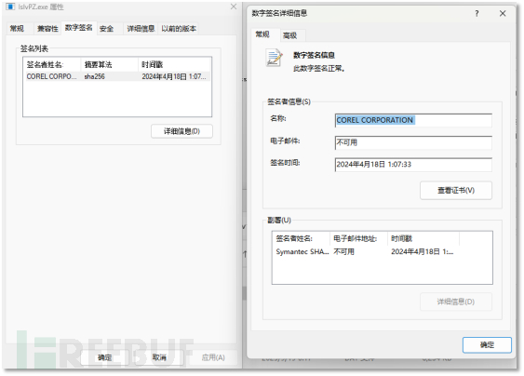Image resolution: width=524 pixels, height=376 pixels.
Task: Select the COREL CORPO... row in the signature list
Action: coord(117,76)
